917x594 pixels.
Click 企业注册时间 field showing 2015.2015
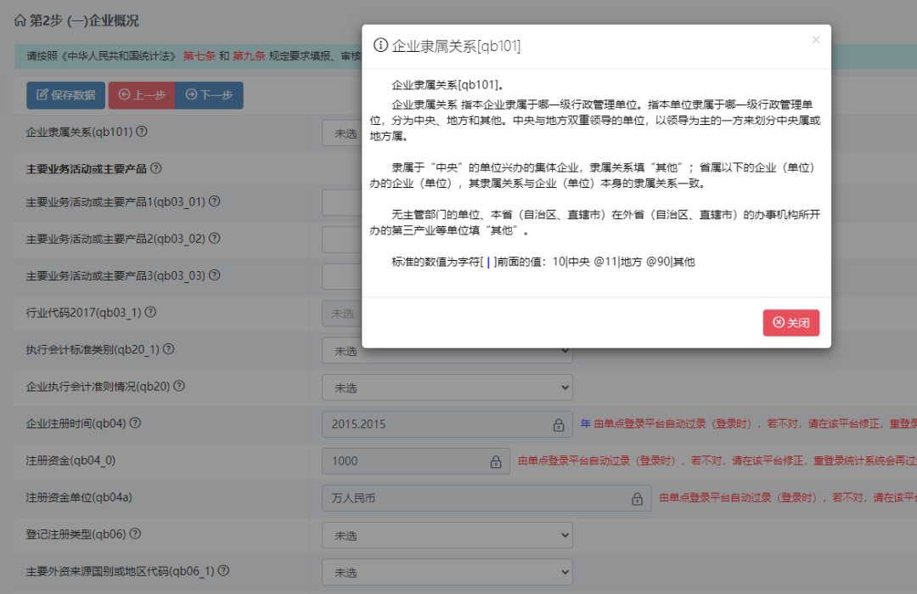[447, 424]
